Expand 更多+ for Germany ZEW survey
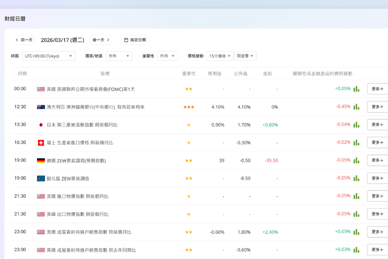The image size is (388, 259). tap(377, 160)
